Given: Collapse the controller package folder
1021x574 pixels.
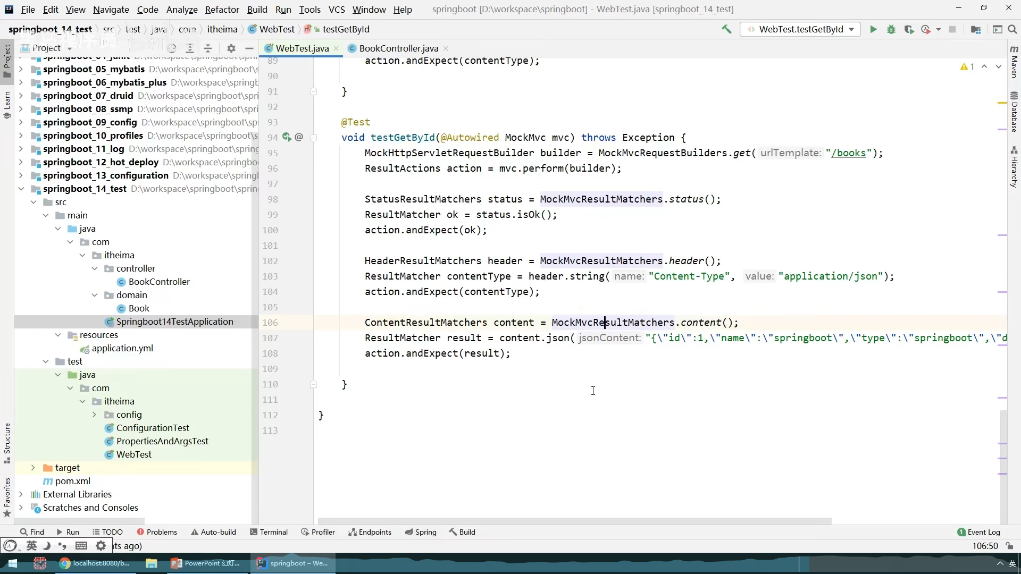Looking at the screenshot, I should [95, 268].
